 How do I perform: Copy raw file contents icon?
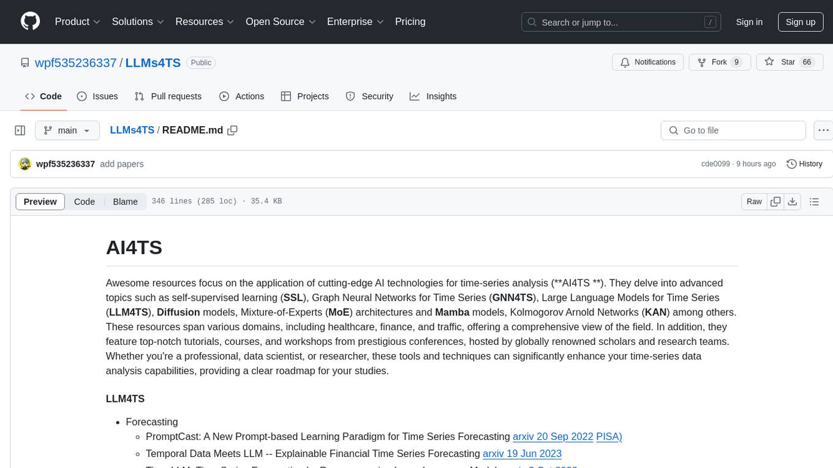[775, 202]
